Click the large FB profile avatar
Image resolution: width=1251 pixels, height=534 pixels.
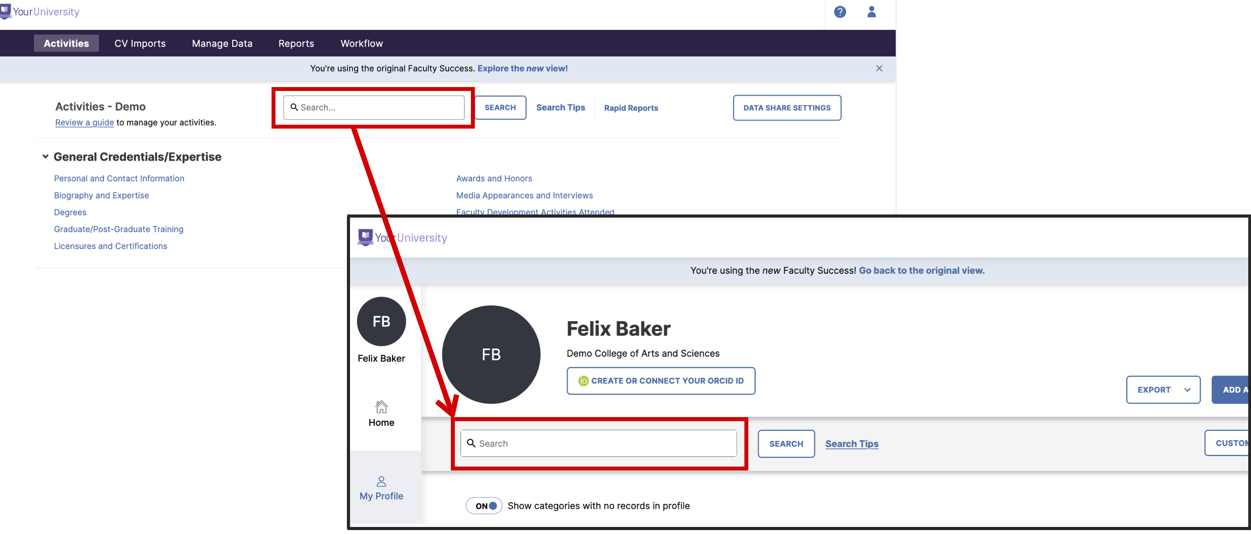pyautogui.click(x=491, y=354)
